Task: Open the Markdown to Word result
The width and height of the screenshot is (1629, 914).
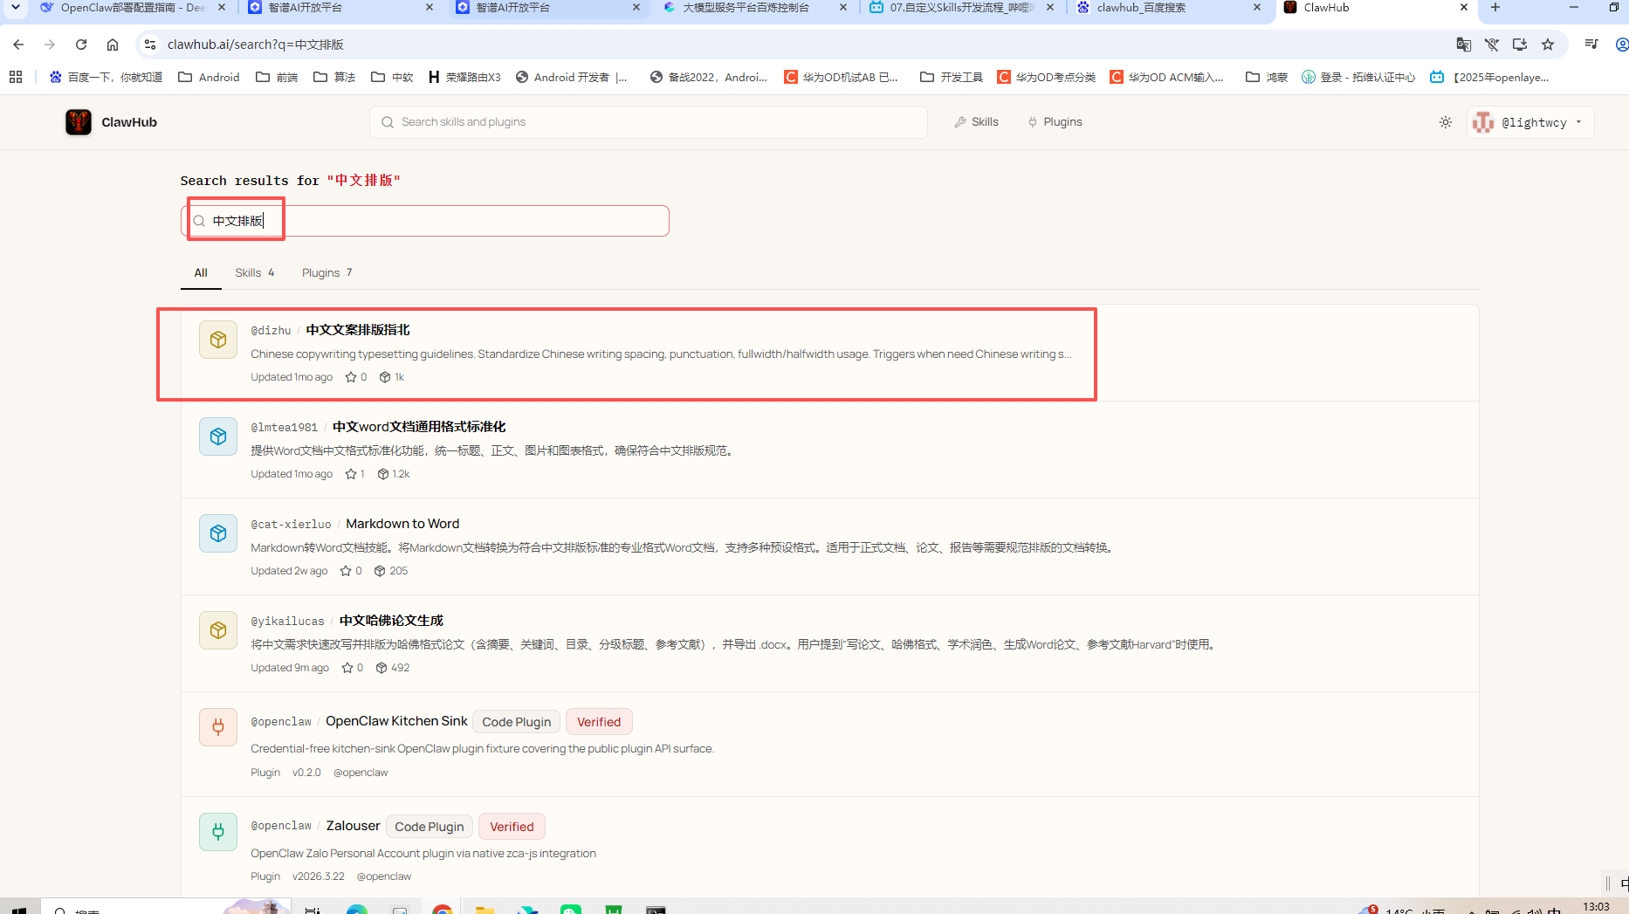Action: (402, 524)
